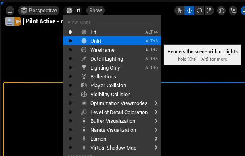This screenshot has height=156, width=245.
Task: Click the Unlit circle icon
Action: click(x=84, y=41)
